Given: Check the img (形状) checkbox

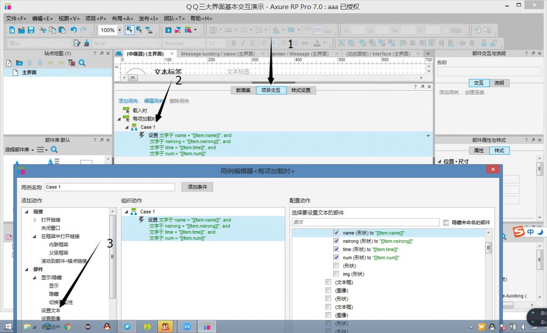Looking at the screenshot, I should 337,274.
